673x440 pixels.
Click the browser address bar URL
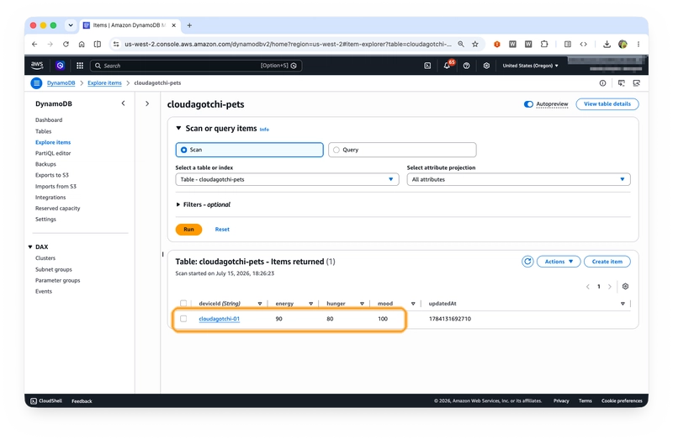(288, 45)
